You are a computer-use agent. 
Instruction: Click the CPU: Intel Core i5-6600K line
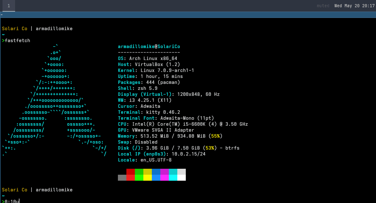click(x=183, y=124)
